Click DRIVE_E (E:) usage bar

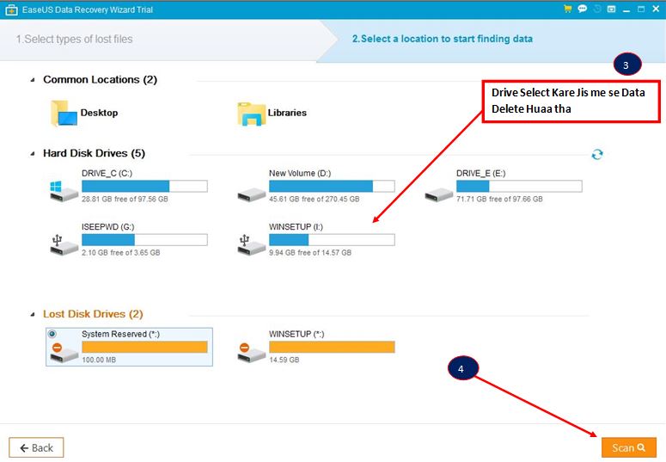[519, 186]
